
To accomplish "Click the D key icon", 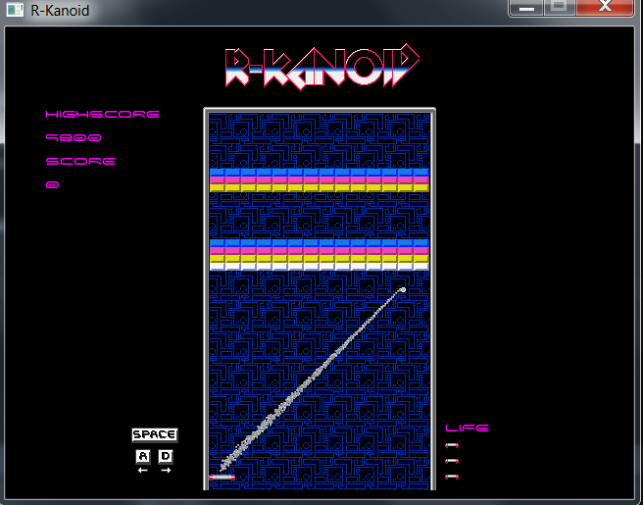I will 166,456.
